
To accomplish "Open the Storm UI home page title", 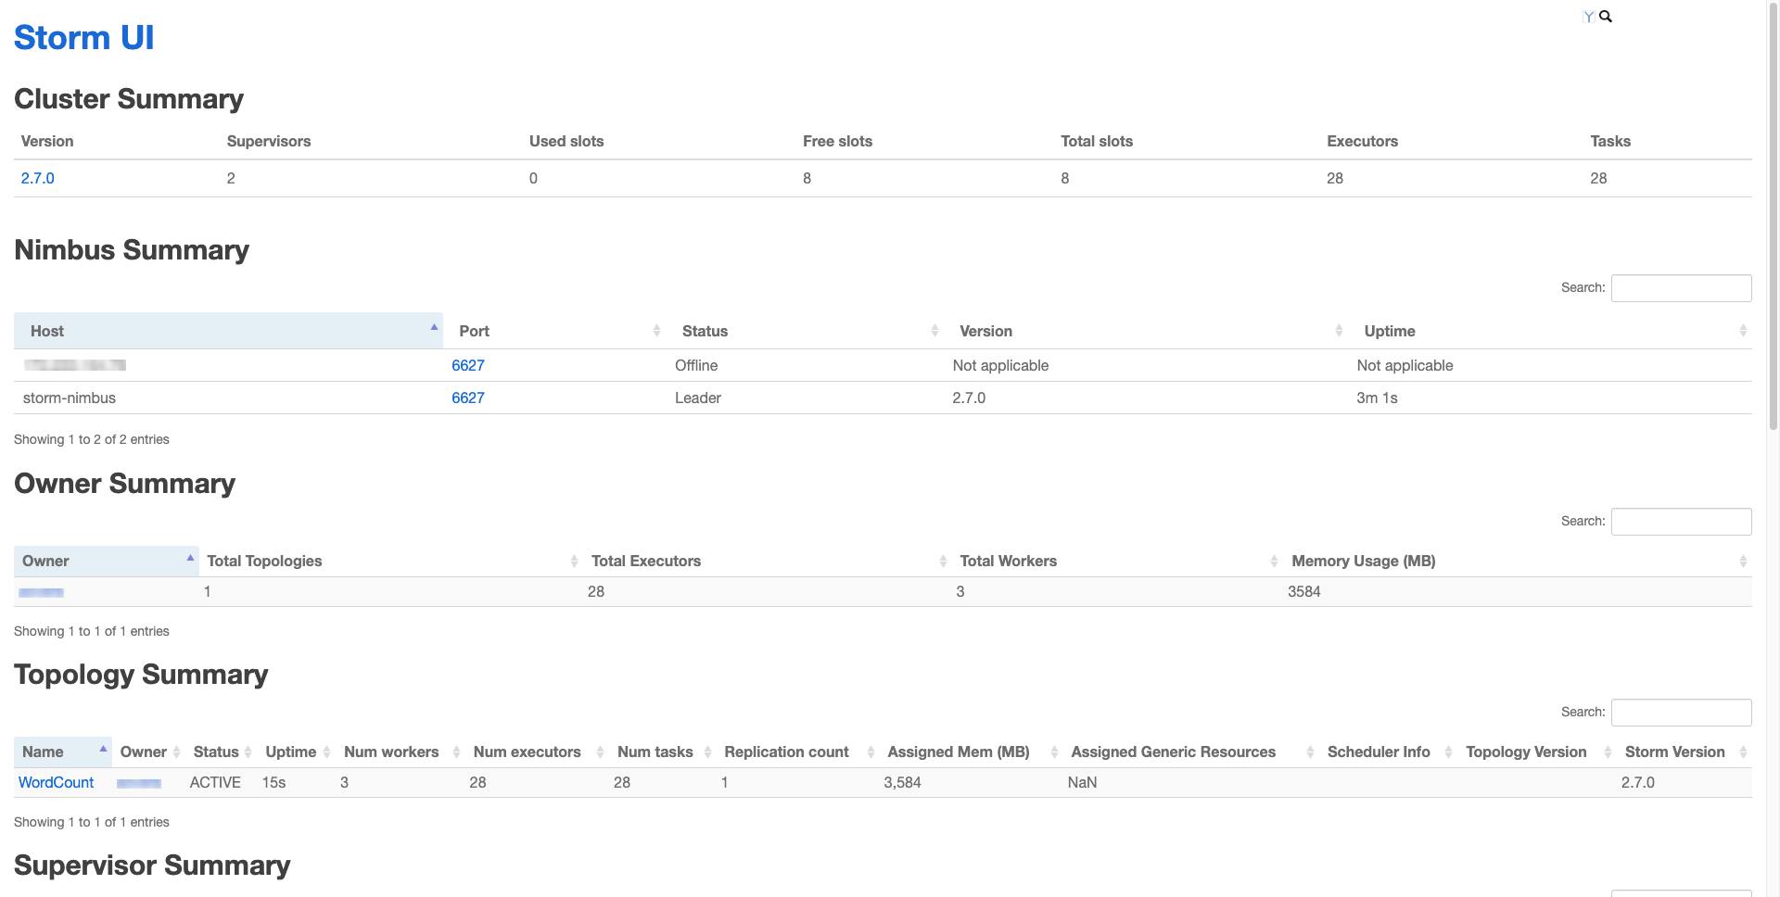I will pyautogui.click(x=83, y=37).
